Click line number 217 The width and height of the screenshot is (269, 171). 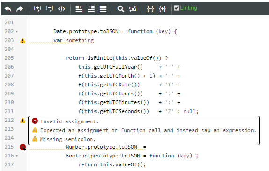(x=9, y=164)
